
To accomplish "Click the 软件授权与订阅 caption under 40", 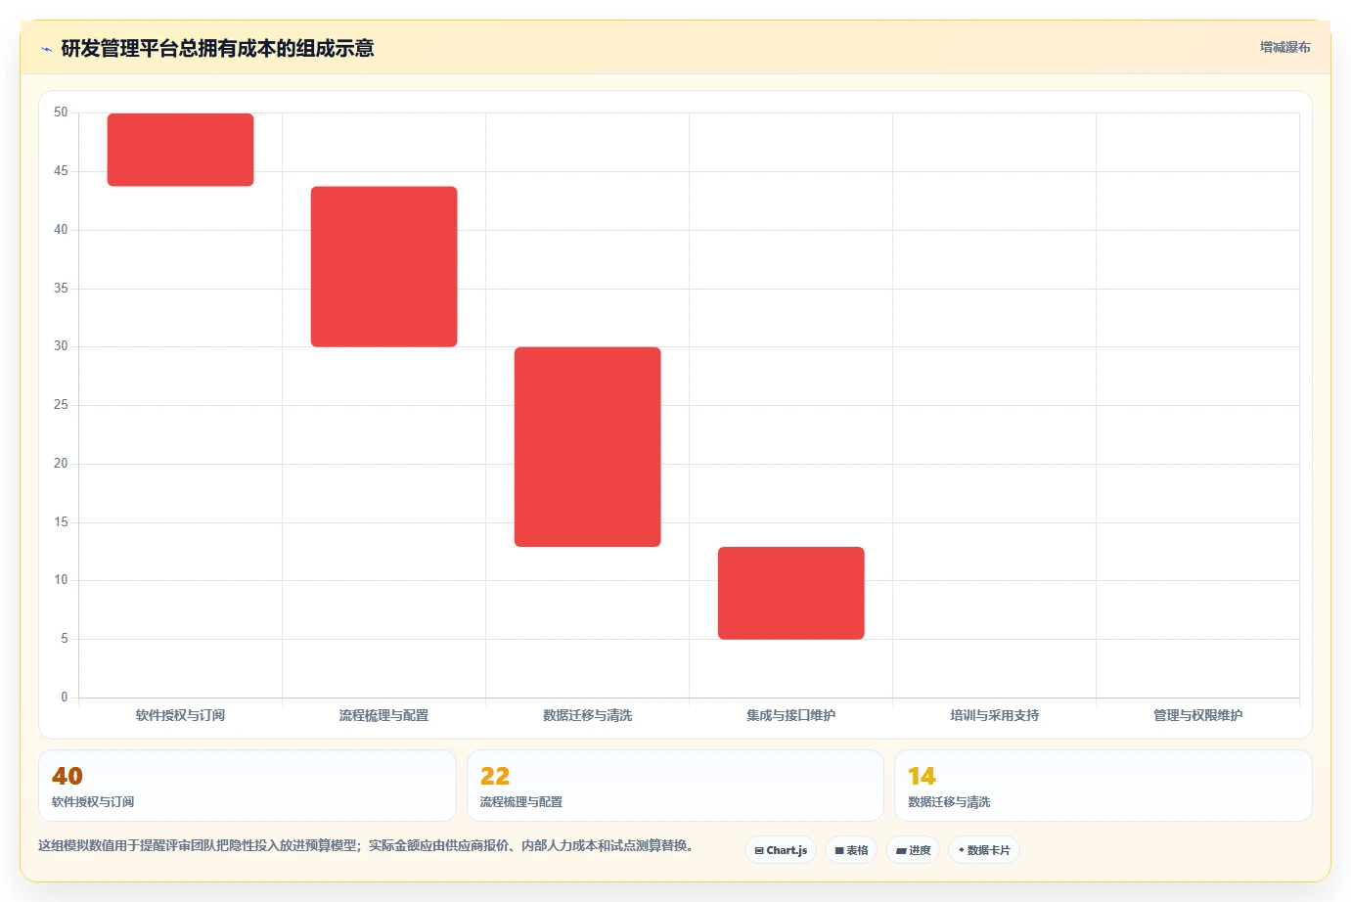I will 93,802.
